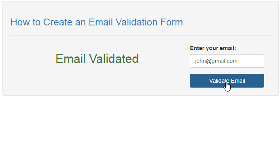Viewport: 280px width, 159px height.
Task: Click the word 'Validated' in the green message
Action: coord(114,59)
